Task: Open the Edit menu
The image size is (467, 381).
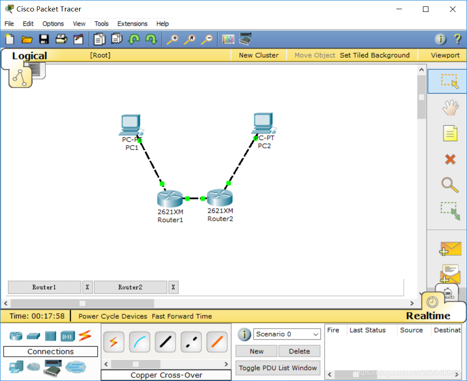Action: [x=28, y=23]
